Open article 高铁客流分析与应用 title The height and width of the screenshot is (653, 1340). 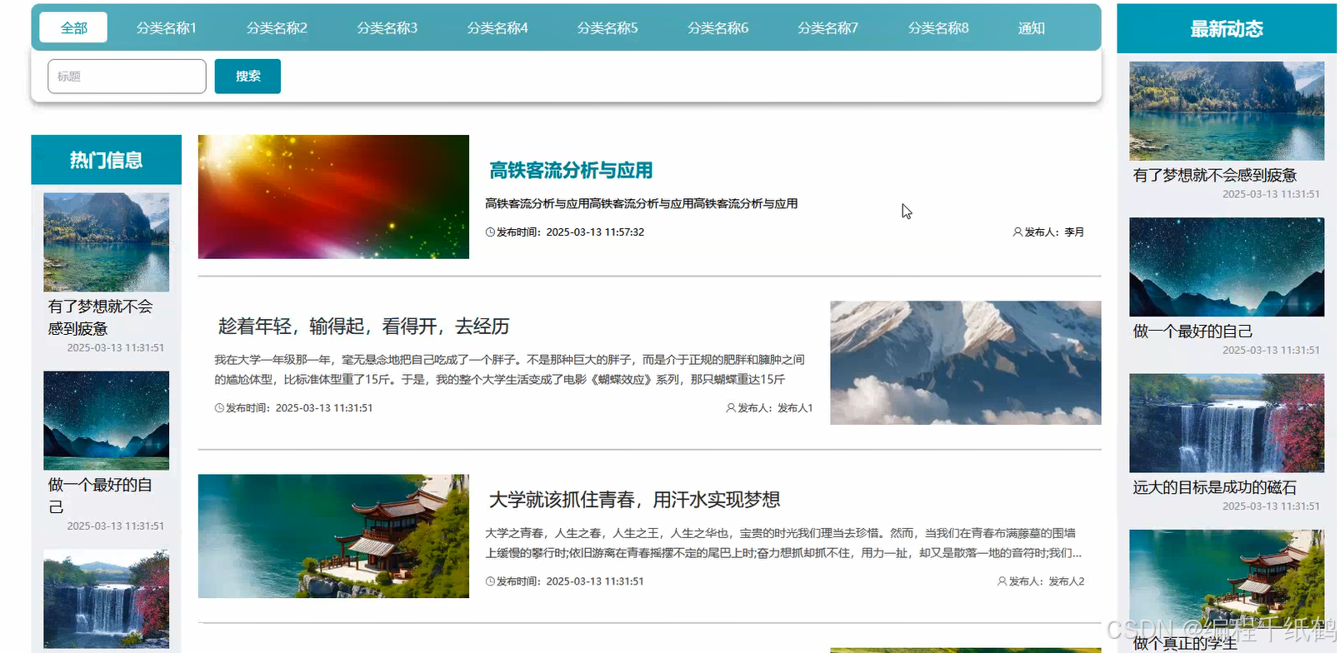571,170
